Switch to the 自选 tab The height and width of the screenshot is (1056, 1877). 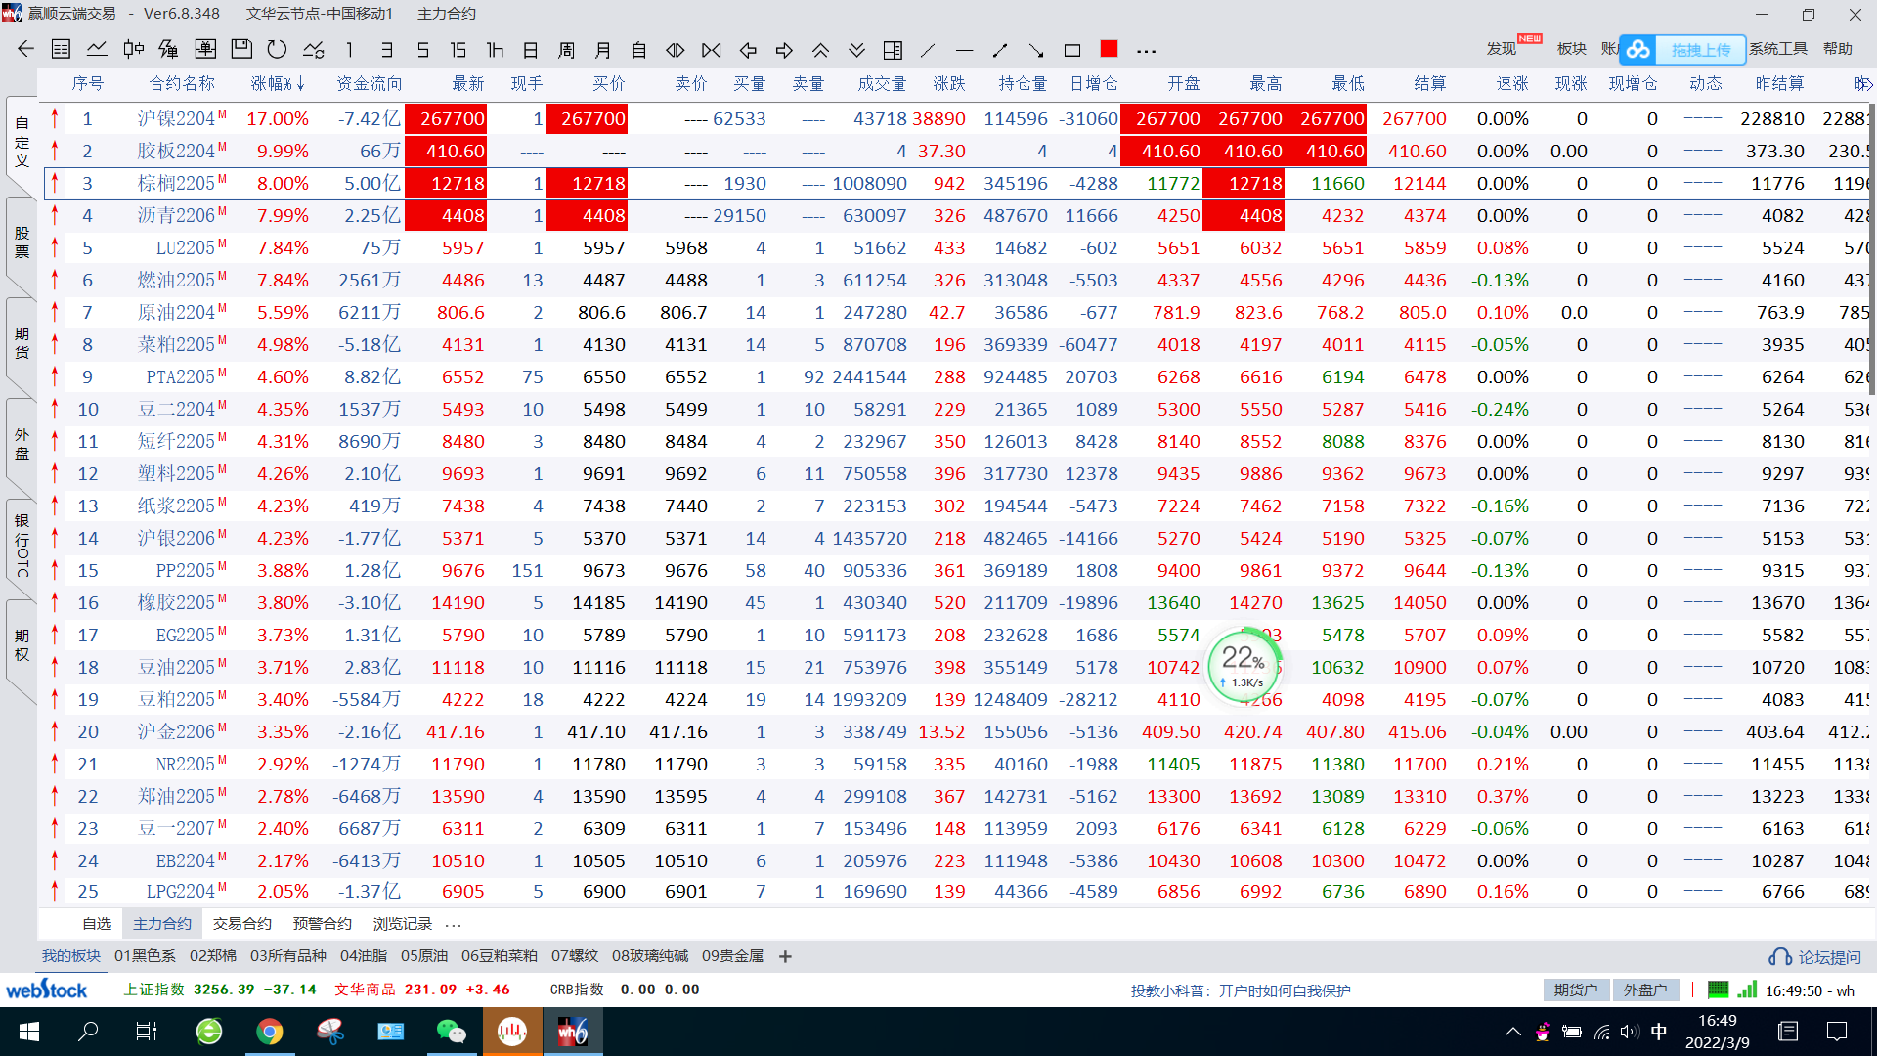(x=97, y=924)
